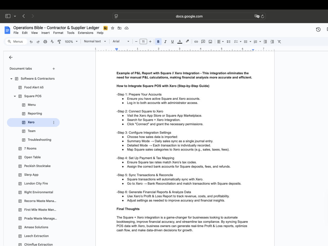Toggle underline formatting
This screenshot has width=328, height=246.
coord(173,42)
